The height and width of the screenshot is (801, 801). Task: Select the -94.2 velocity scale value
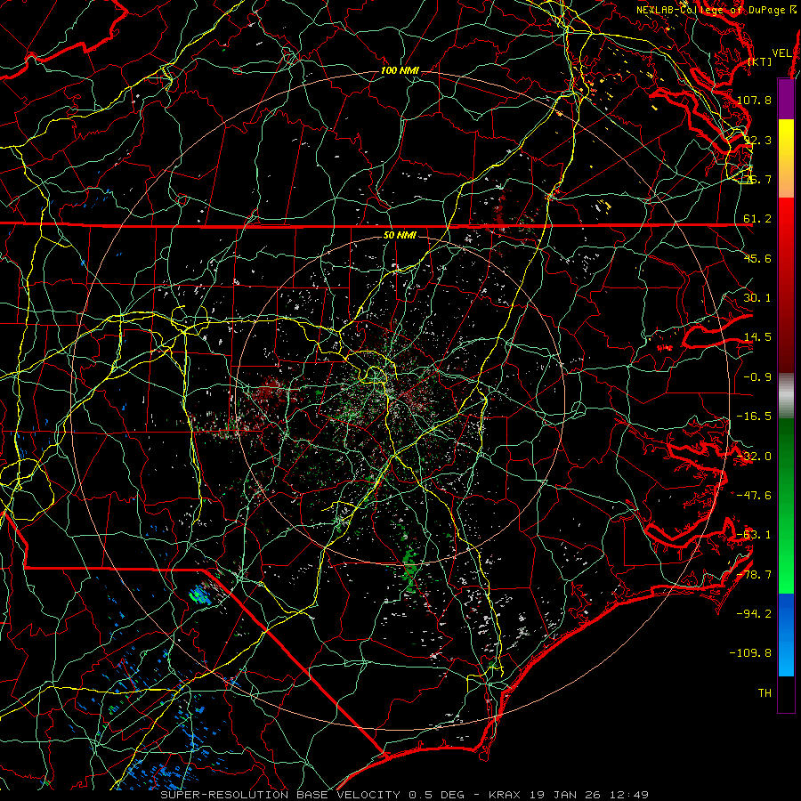coord(754,613)
